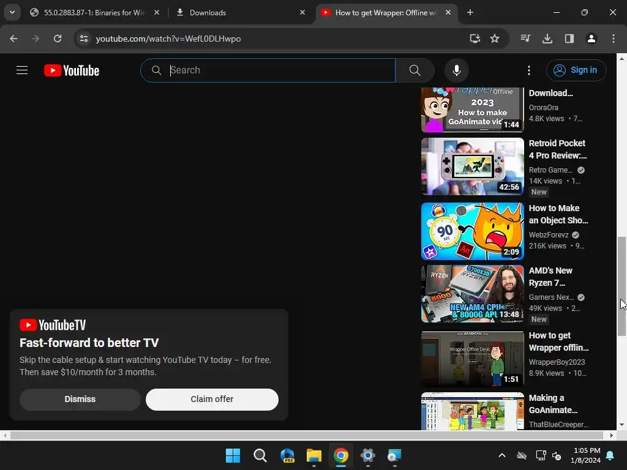Go to YouTube home via logo
The height and width of the screenshot is (470, 627).
click(72, 70)
